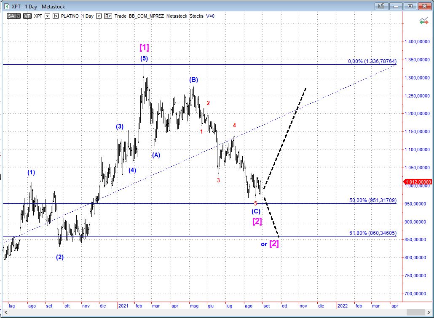Click the BB_COM_MPREZ label

point(146,16)
